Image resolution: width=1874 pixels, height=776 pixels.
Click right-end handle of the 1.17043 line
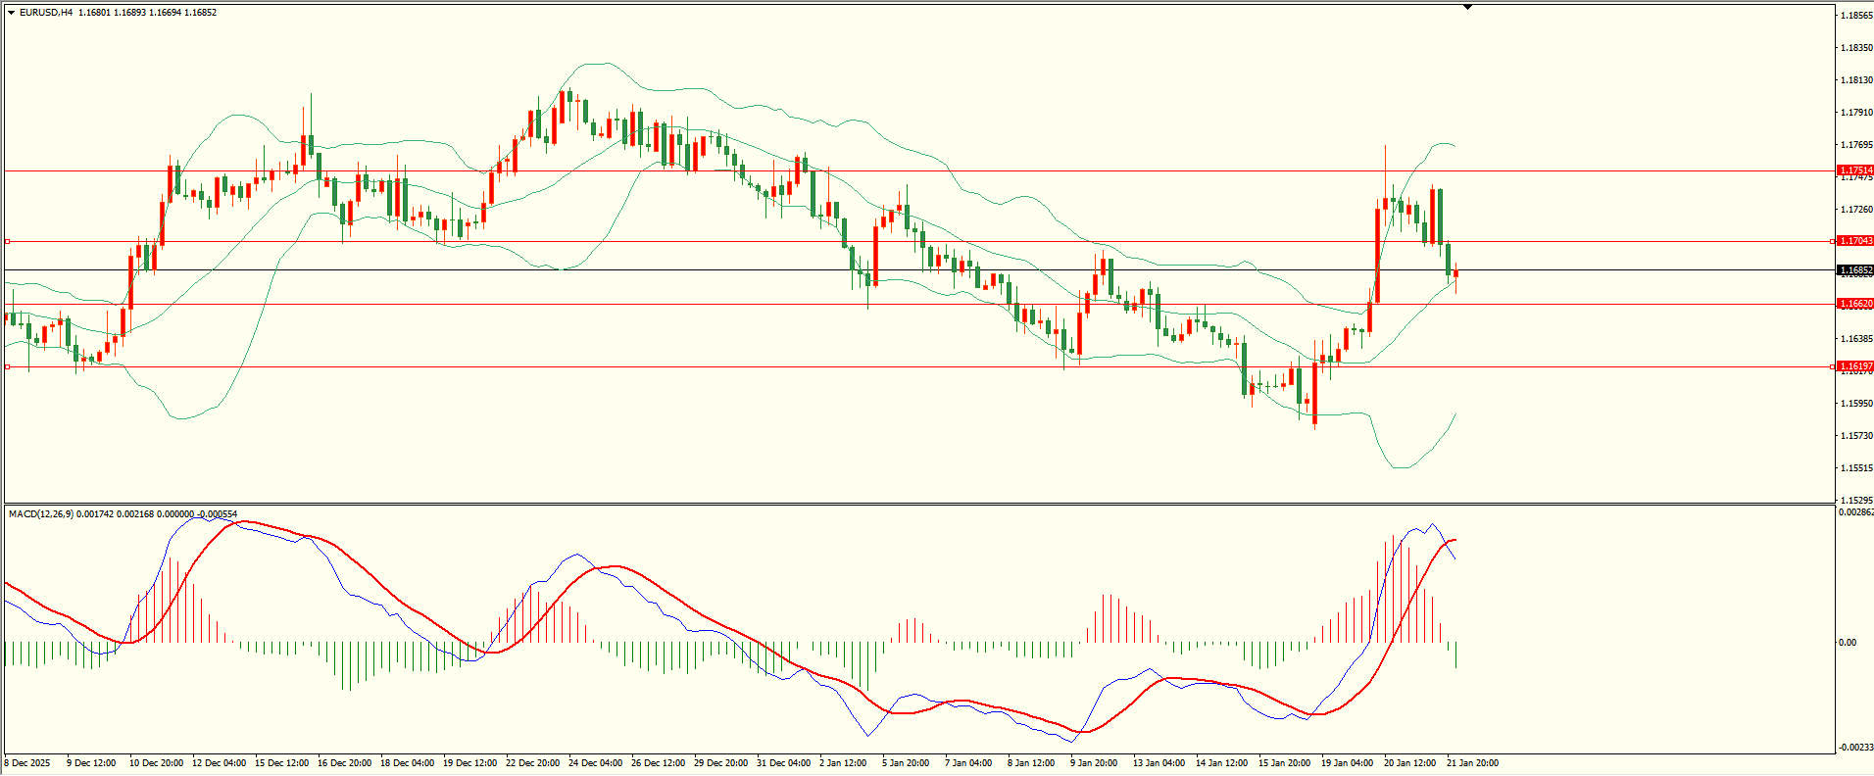[x=1833, y=241]
